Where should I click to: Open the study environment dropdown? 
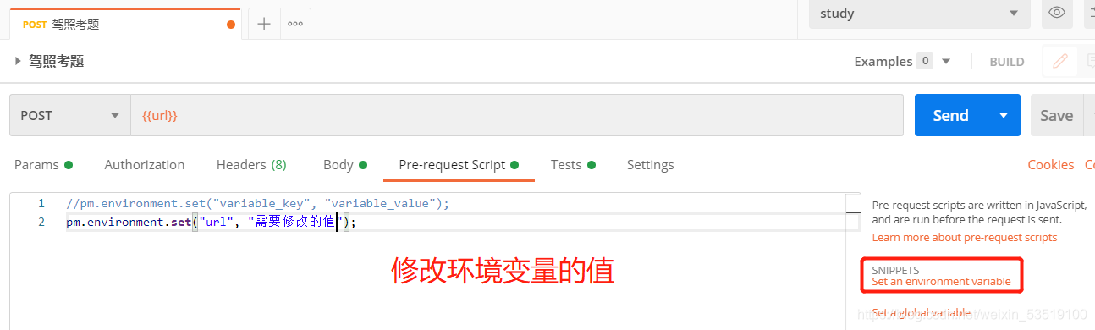tap(919, 14)
